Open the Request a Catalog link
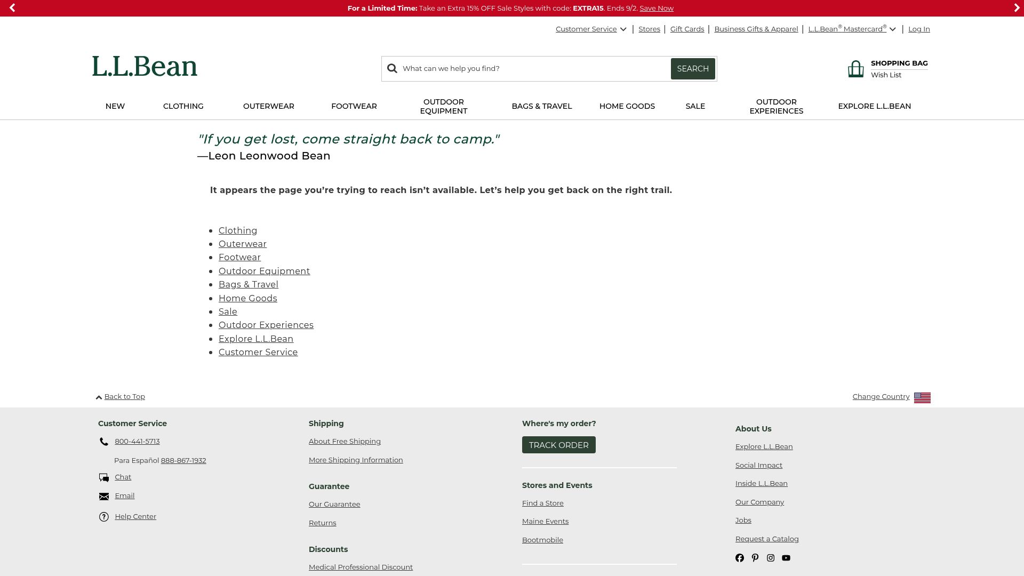The height and width of the screenshot is (576, 1024). pyautogui.click(x=767, y=539)
